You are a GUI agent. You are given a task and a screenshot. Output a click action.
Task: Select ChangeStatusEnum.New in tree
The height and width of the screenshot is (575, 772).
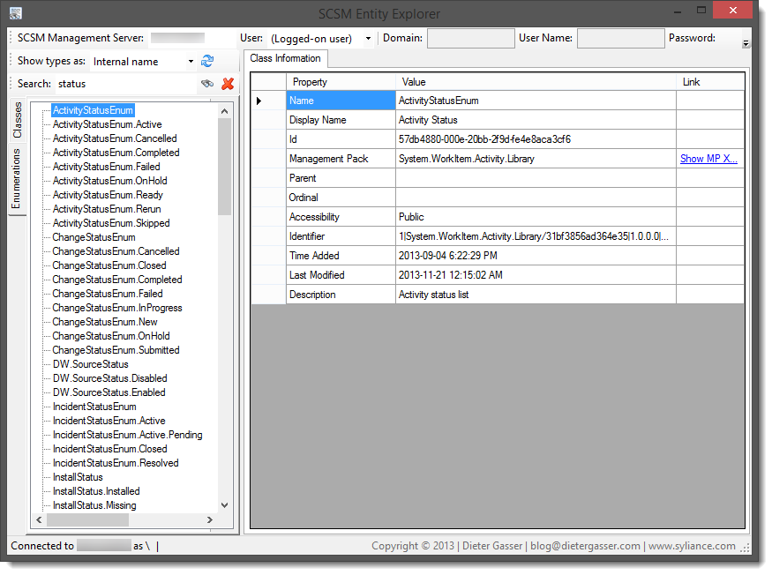[x=105, y=322]
